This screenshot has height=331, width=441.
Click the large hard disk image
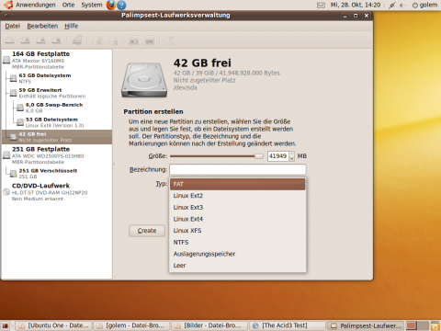[x=144, y=80]
